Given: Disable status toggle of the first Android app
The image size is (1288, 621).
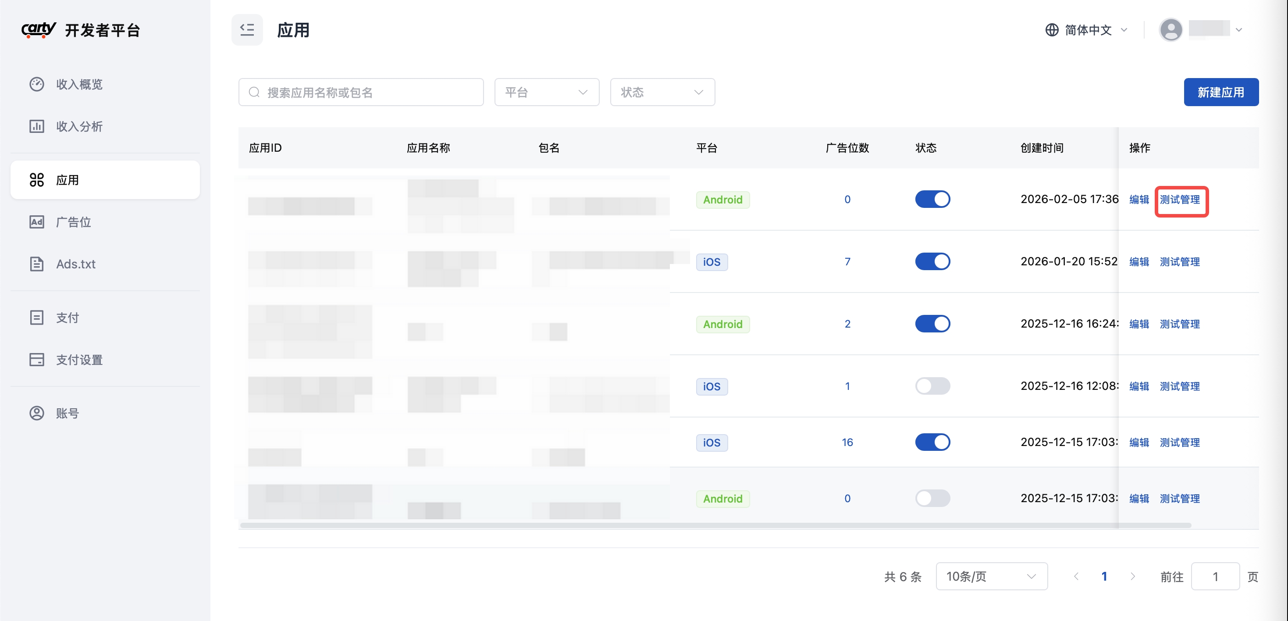Looking at the screenshot, I should 932,199.
